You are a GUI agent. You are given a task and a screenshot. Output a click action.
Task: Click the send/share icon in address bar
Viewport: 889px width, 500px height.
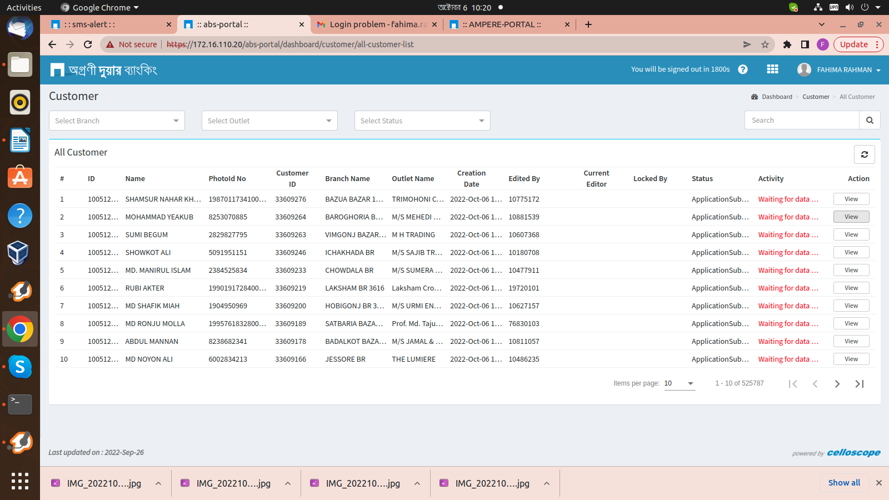[747, 44]
